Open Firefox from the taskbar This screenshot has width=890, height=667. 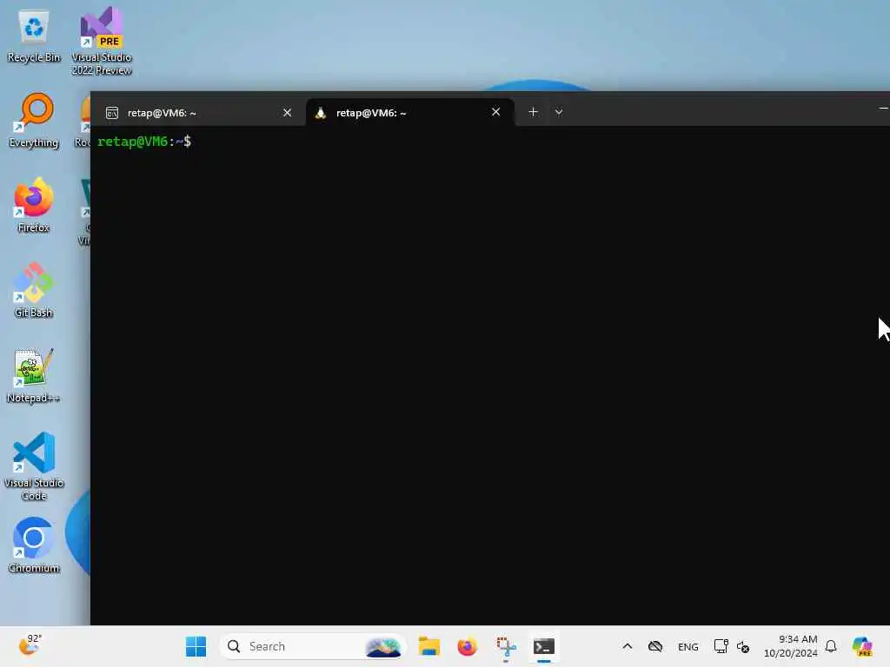[x=467, y=646]
